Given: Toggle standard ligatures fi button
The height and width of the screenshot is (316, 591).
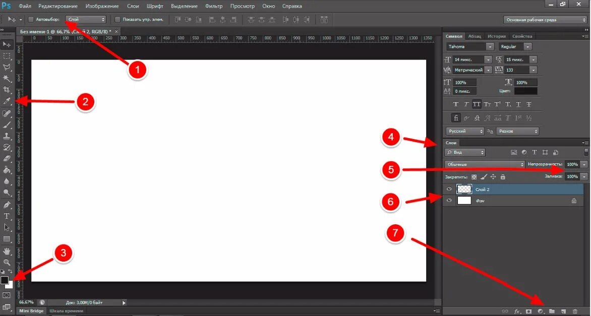Looking at the screenshot, I should (x=456, y=118).
